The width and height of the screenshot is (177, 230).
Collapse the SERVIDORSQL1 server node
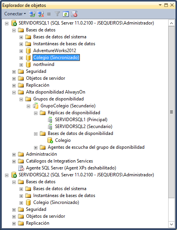click(x=7, y=23)
